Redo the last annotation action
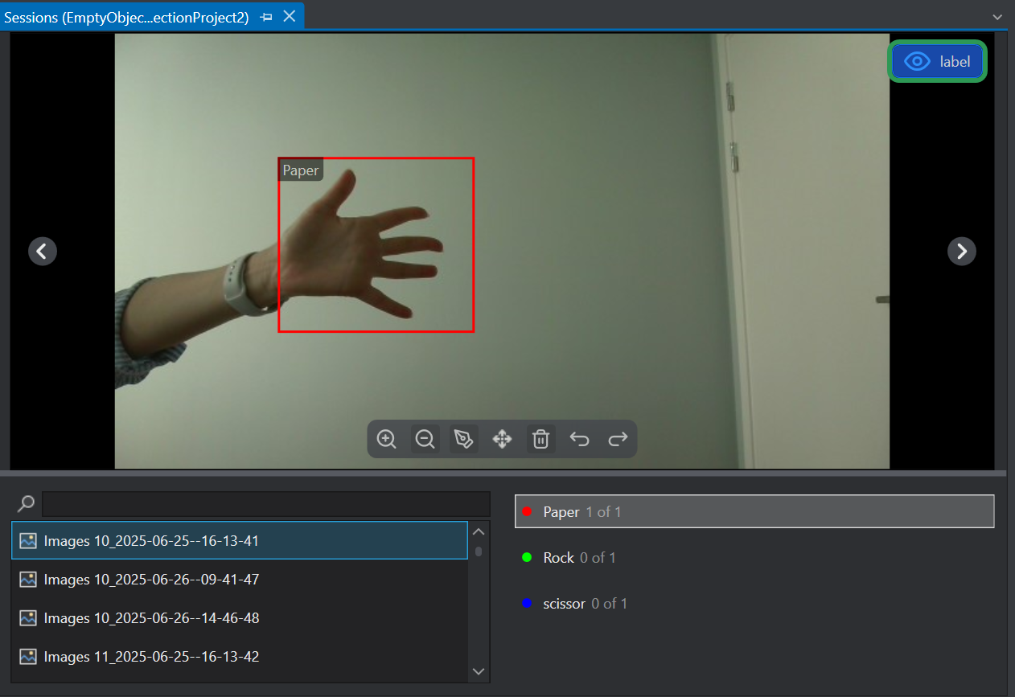Screen dimensions: 1015x697 pyautogui.click(x=618, y=439)
